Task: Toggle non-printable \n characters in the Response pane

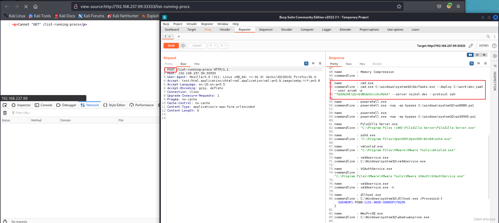Action: (x=479, y=63)
